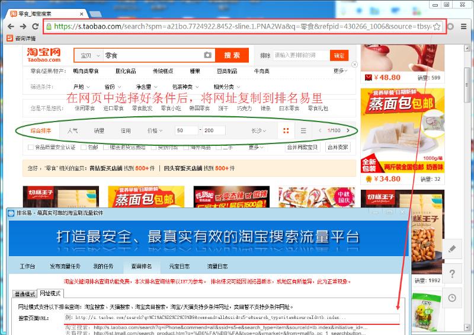Open the 蒸面包包邮 ad priced ¥34.80
The height and width of the screenshot is (335, 474).
(x=402, y=136)
